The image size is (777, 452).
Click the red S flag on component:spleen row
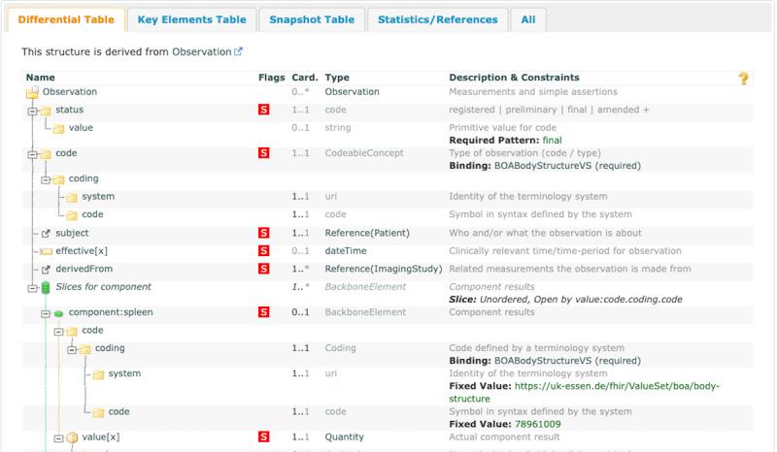263,312
